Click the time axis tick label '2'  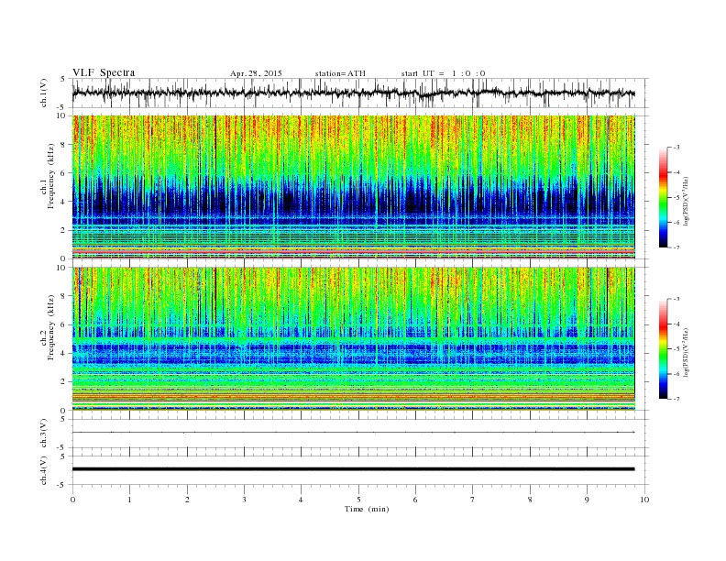(187, 500)
